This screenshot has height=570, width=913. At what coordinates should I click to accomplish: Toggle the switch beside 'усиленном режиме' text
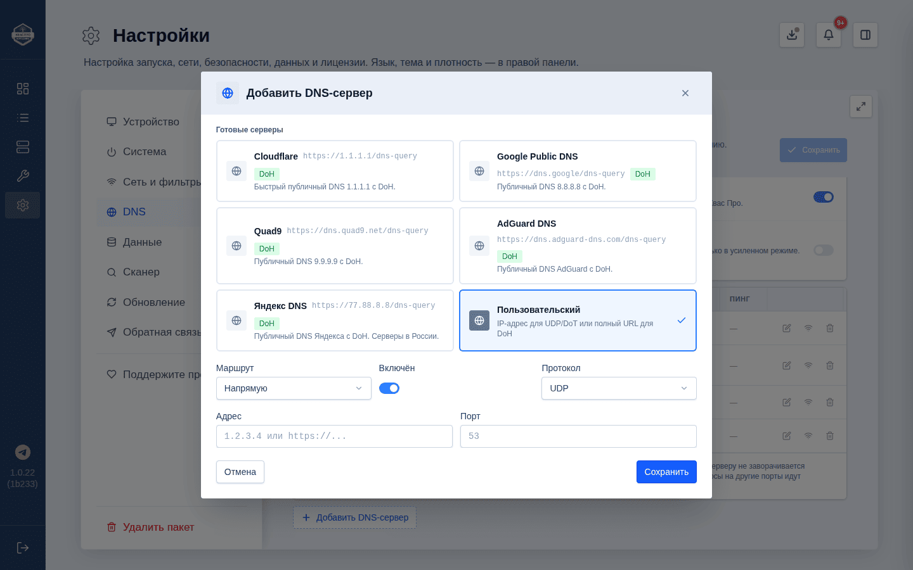click(824, 250)
